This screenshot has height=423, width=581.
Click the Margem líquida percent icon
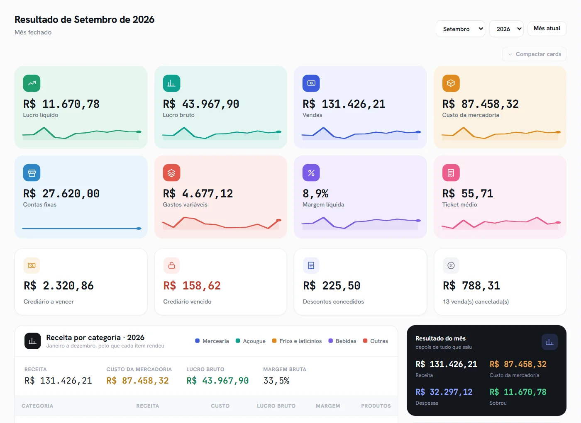pyautogui.click(x=311, y=173)
